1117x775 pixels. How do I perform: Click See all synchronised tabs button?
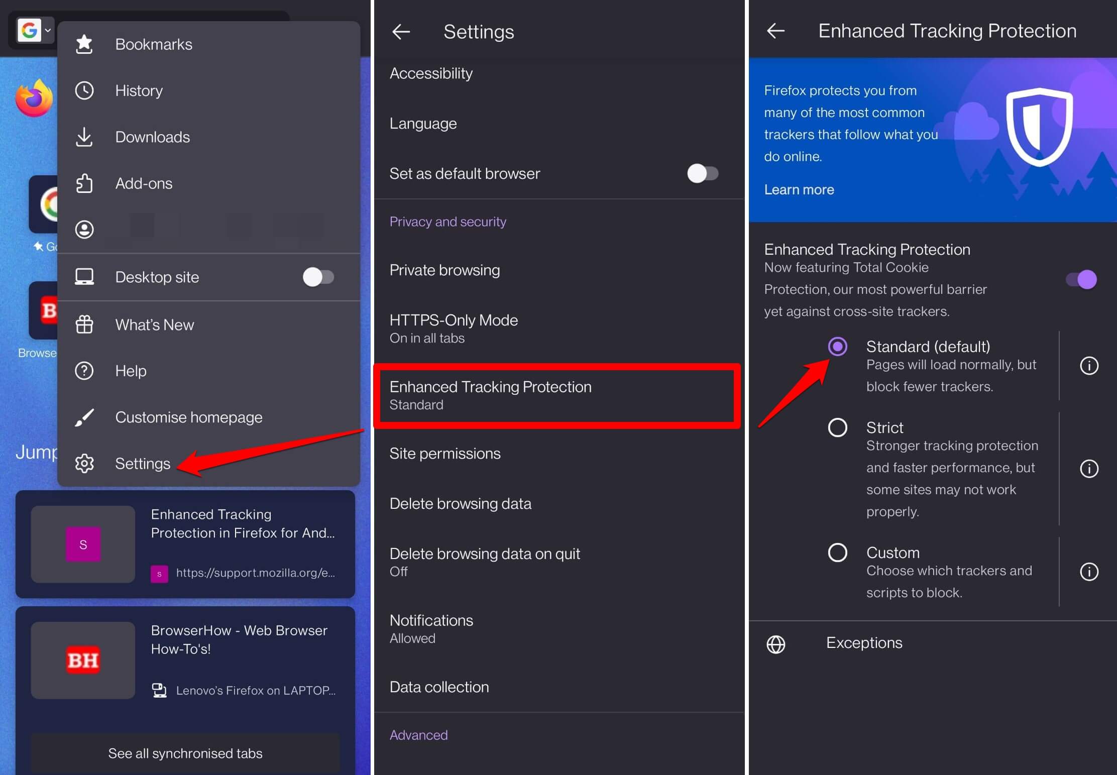click(185, 753)
